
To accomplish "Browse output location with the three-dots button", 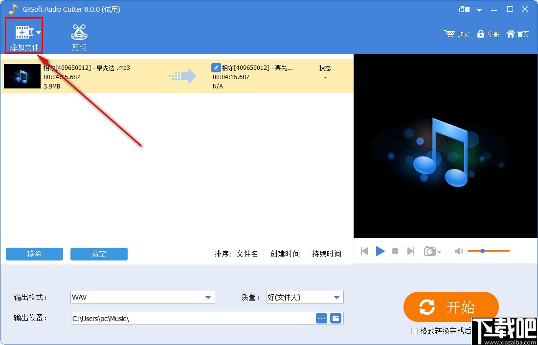I will (321, 318).
